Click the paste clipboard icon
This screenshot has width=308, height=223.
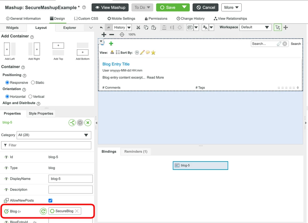pyautogui.click(x=154, y=27)
